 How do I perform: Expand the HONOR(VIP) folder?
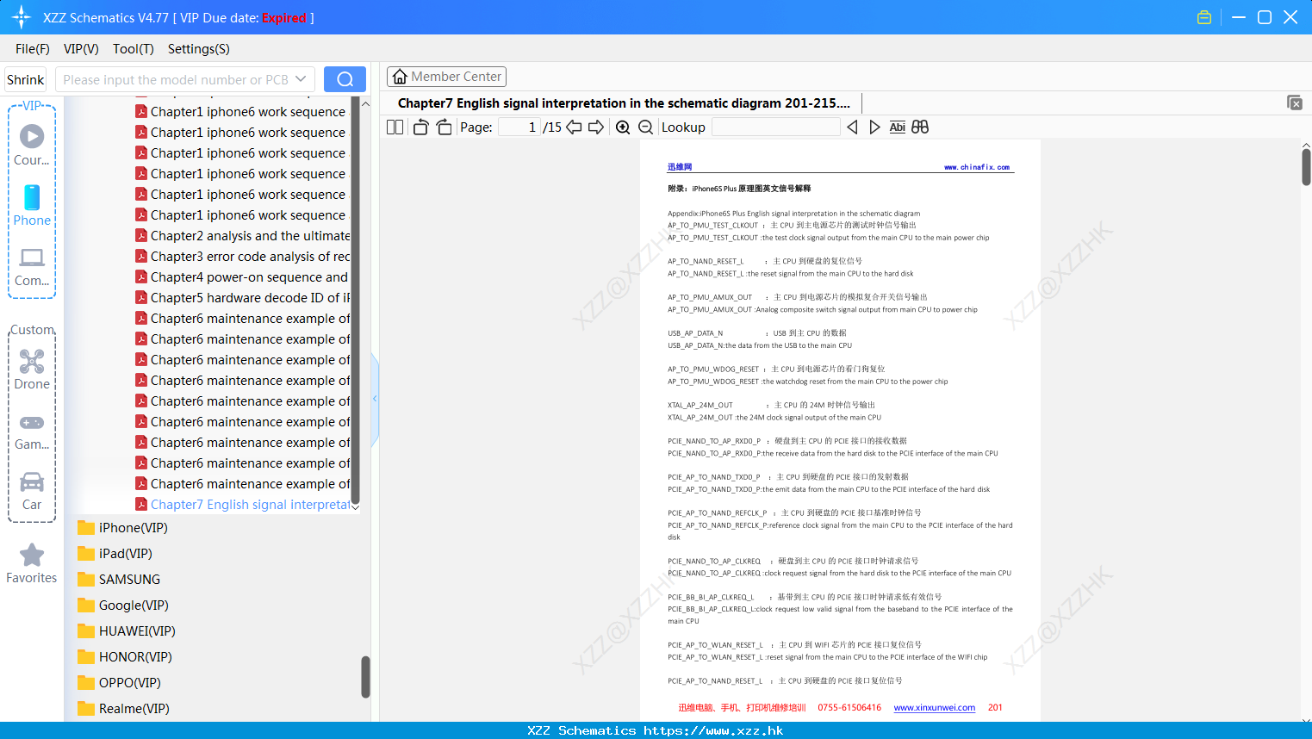[124, 657]
